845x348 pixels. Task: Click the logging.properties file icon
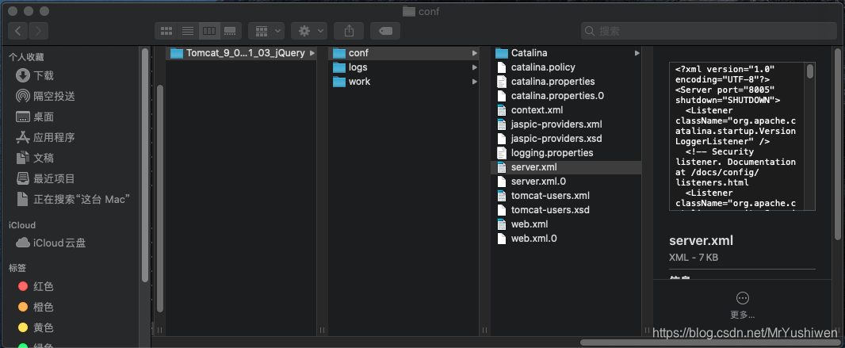coord(502,153)
